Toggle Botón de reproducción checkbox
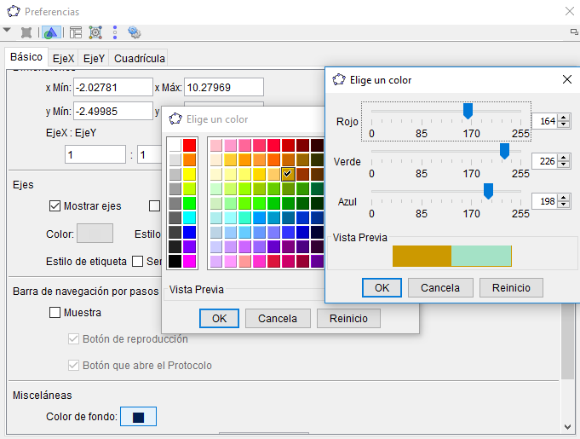 pos(73,338)
